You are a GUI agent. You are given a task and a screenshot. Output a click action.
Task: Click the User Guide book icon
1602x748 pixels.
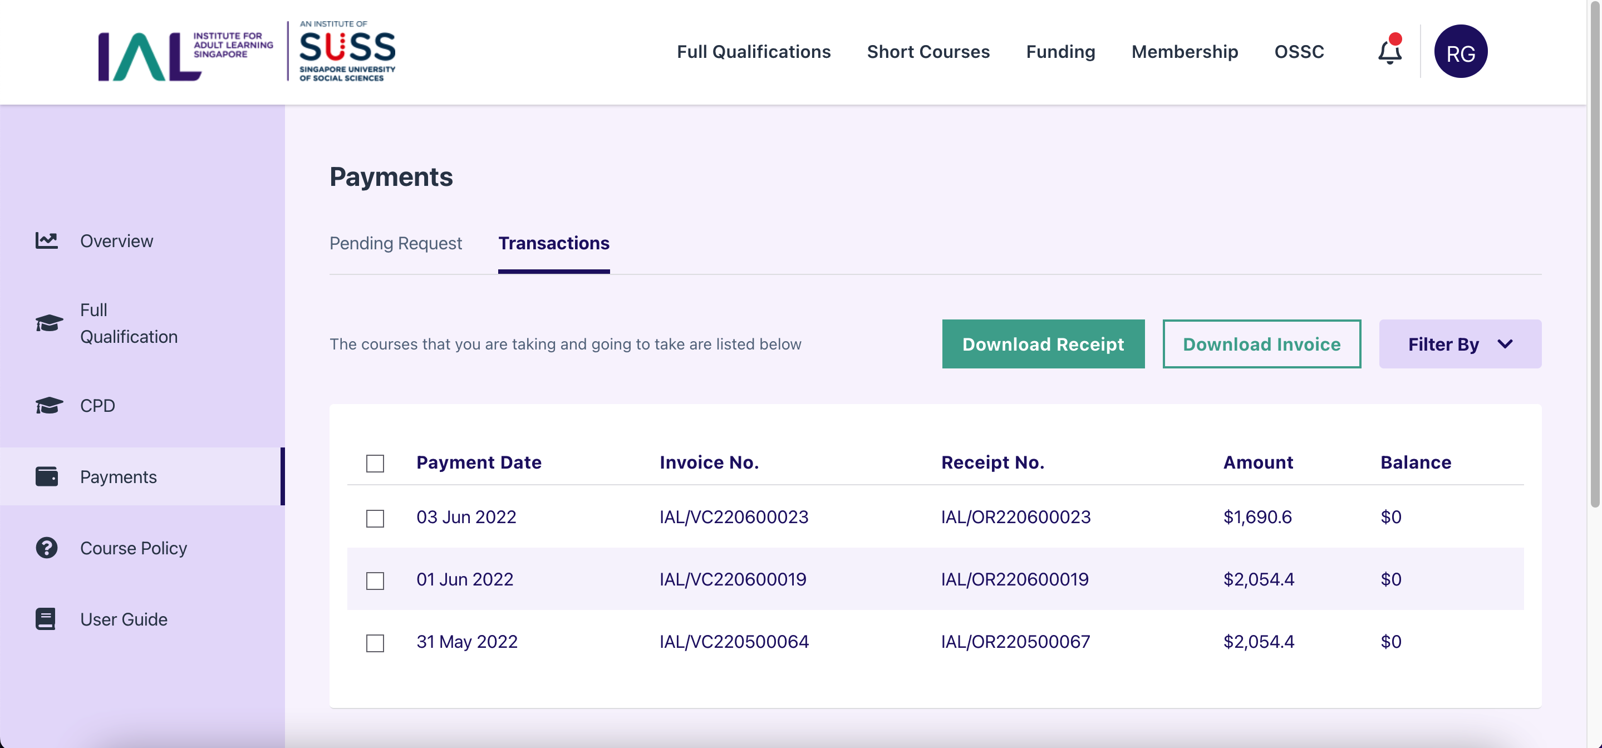[x=46, y=619]
